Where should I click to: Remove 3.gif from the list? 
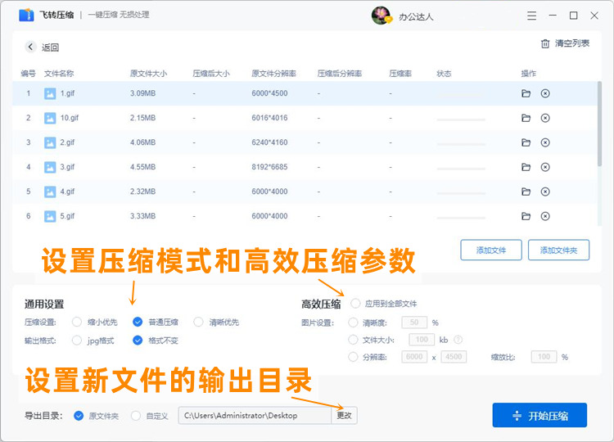click(545, 167)
